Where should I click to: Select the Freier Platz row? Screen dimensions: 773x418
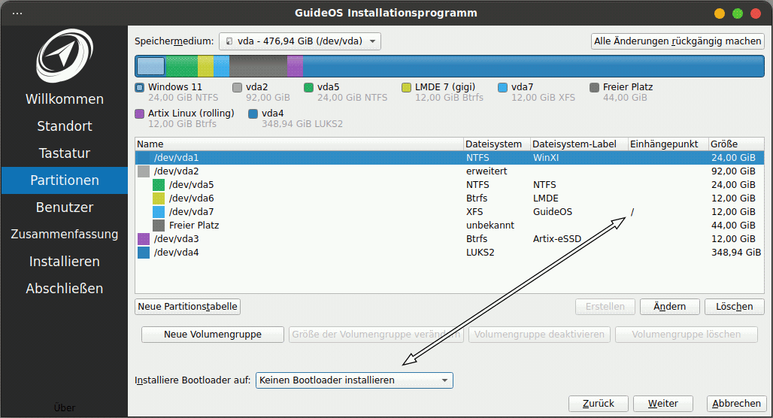[x=450, y=226]
